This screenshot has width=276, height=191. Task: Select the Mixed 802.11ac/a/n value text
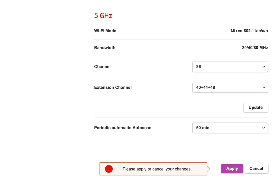(x=249, y=31)
